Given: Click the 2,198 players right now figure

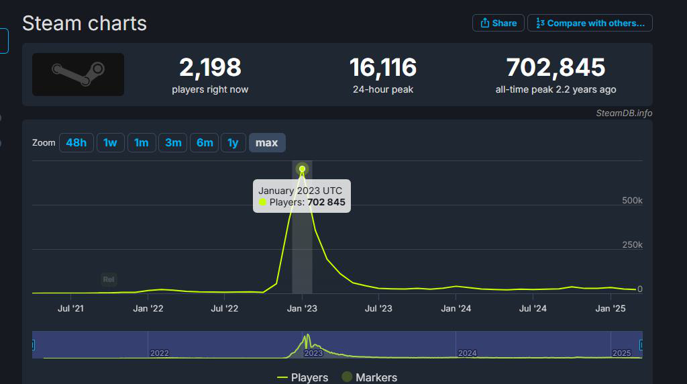Looking at the screenshot, I should 210,68.
